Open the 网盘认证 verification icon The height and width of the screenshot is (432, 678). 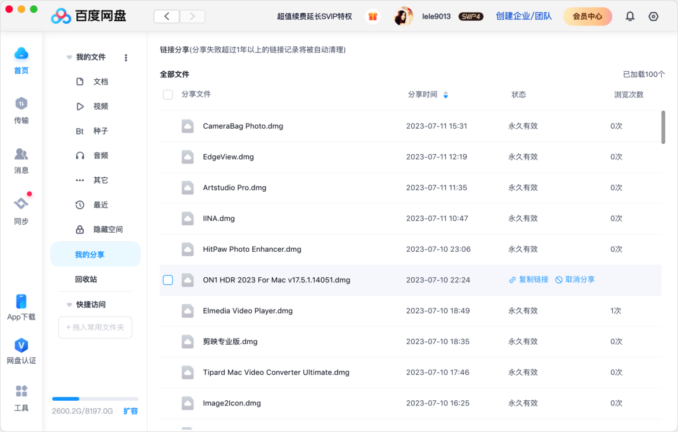tap(21, 346)
